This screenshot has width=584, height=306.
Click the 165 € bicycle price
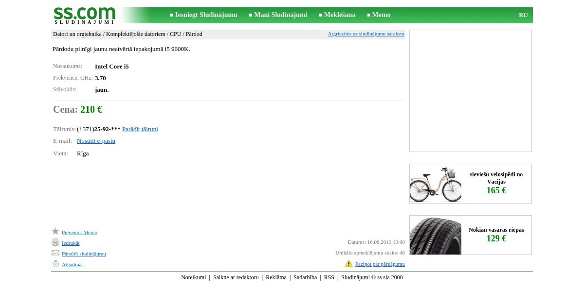(x=496, y=190)
